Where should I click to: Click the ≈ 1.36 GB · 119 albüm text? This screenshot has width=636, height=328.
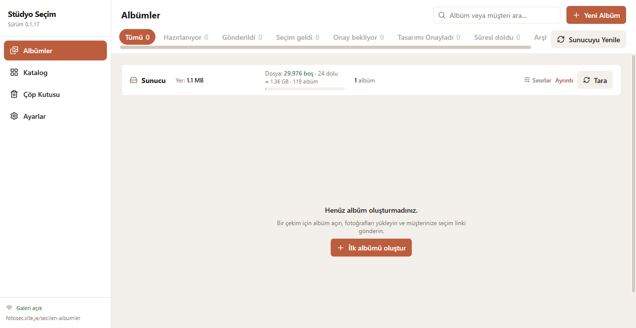292,82
